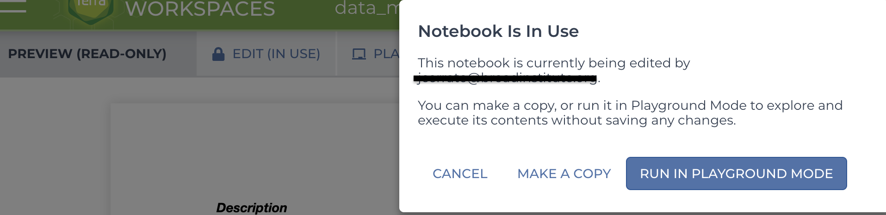Select the truncated PLA playground tab label

pyautogui.click(x=386, y=54)
